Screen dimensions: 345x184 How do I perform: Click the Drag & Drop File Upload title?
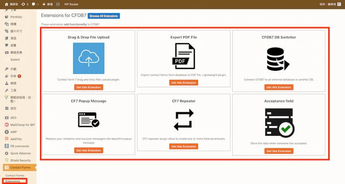pyautogui.click(x=89, y=37)
